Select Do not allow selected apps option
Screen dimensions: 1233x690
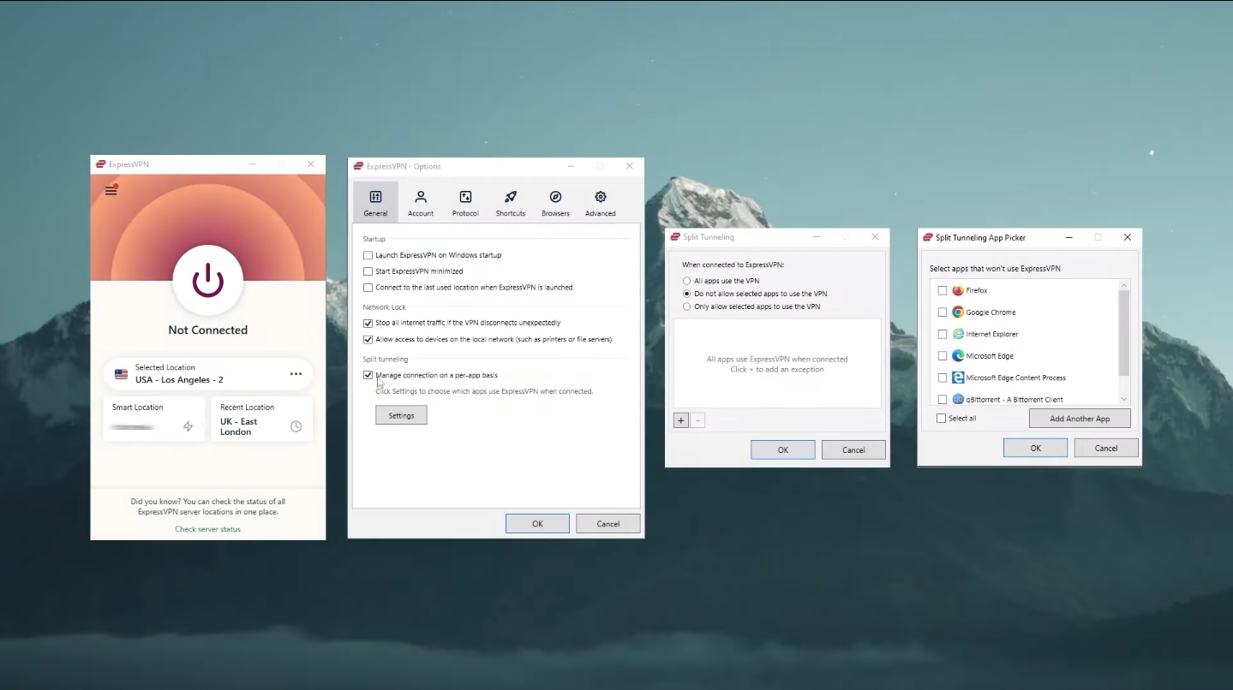pyautogui.click(x=686, y=294)
